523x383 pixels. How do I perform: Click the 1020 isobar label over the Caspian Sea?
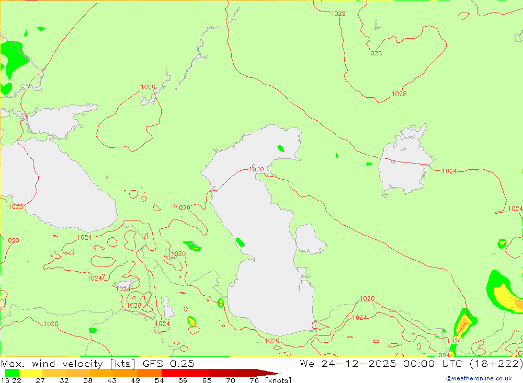[x=256, y=169]
